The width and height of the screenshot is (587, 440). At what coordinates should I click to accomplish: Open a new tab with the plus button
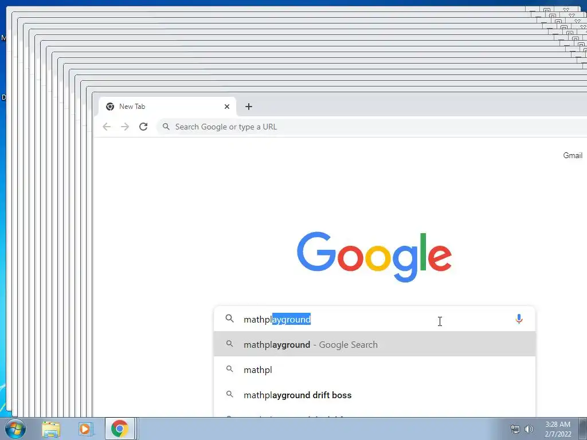pyautogui.click(x=249, y=107)
